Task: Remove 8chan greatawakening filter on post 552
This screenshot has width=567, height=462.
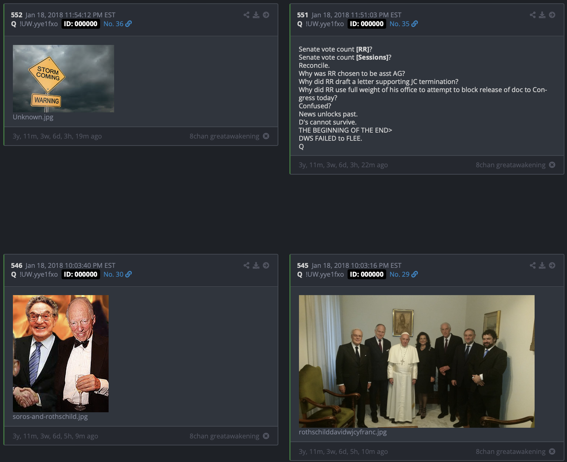Action: click(x=266, y=136)
